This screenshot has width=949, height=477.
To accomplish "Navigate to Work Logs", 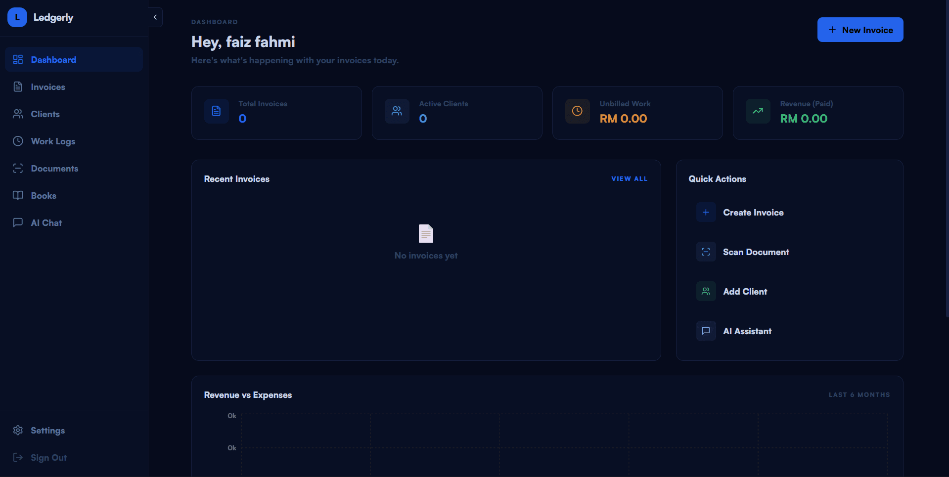I will pyautogui.click(x=74, y=141).
